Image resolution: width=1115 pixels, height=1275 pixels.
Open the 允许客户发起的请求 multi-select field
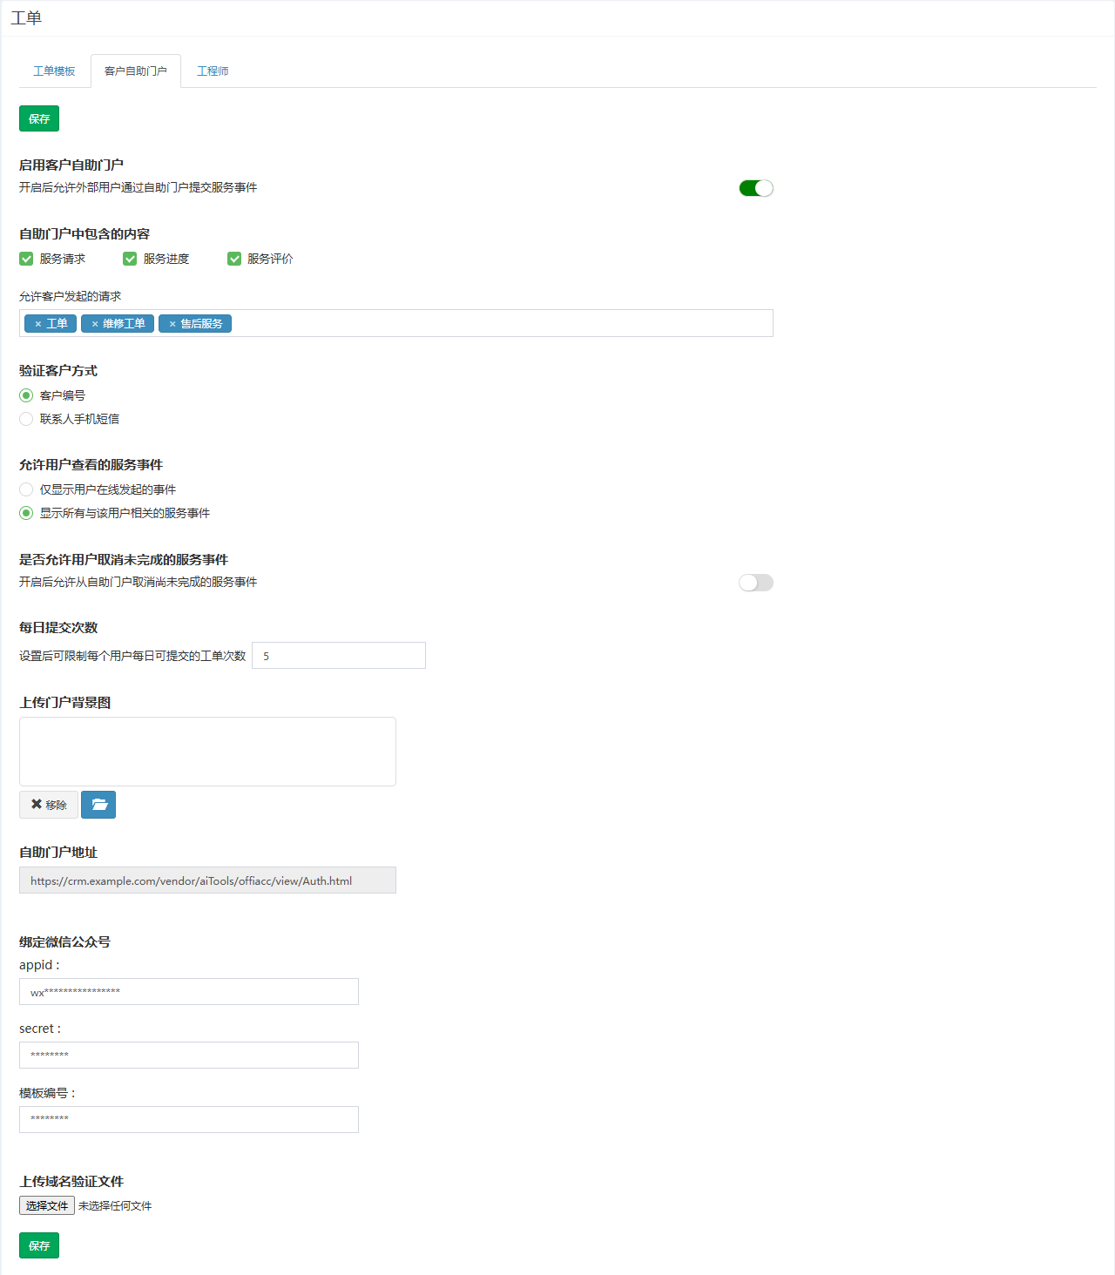tap(396, 323)
